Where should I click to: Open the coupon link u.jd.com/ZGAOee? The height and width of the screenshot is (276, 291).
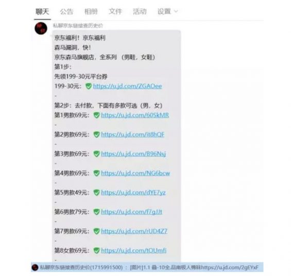(x=128, y=87)
